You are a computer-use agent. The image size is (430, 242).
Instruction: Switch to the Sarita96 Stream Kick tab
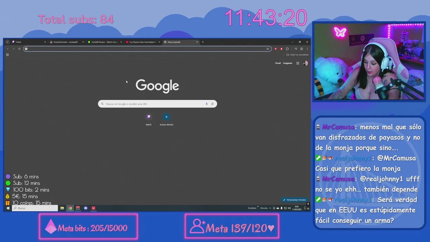click(104, 42)
